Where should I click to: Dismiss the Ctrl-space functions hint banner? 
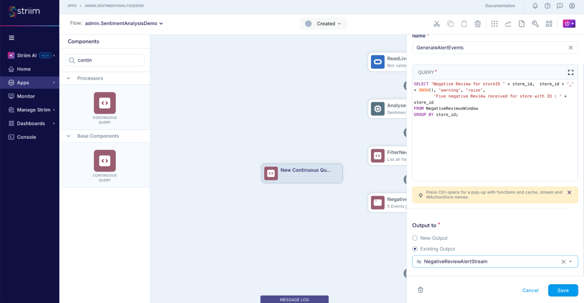(x=569, y=192)
